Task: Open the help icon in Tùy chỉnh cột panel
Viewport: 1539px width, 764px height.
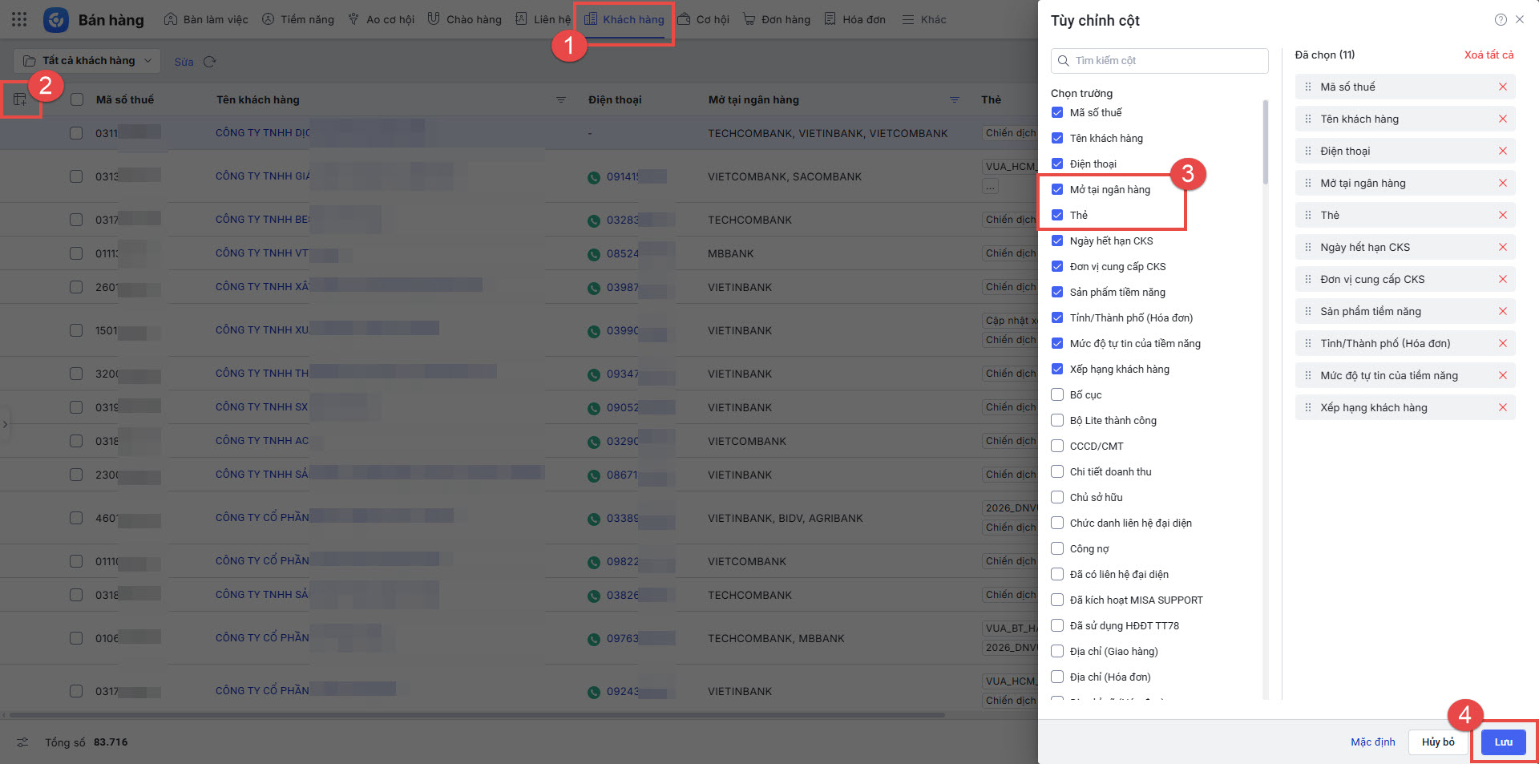Action: (x=1501, y=20)
